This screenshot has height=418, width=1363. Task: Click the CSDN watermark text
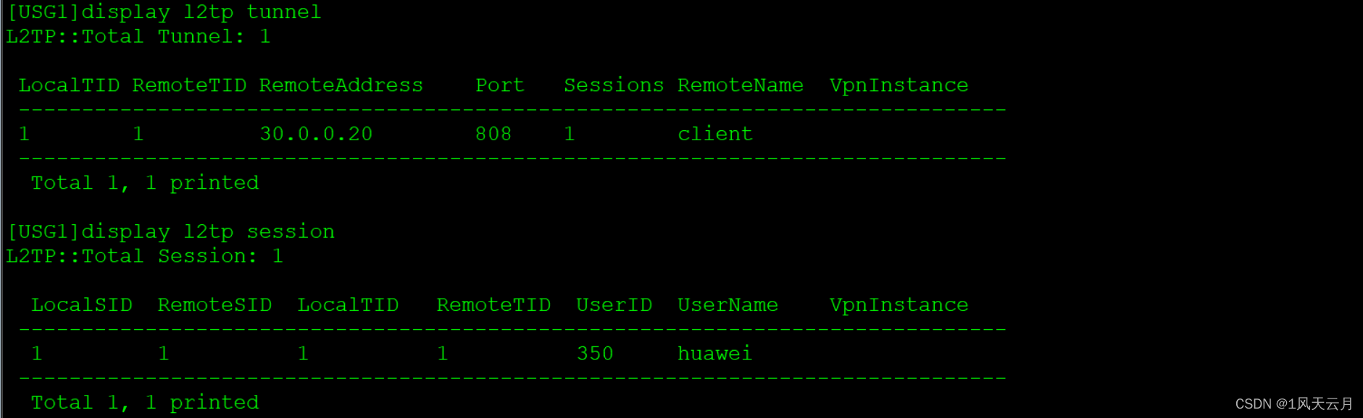coord(1293,404)
